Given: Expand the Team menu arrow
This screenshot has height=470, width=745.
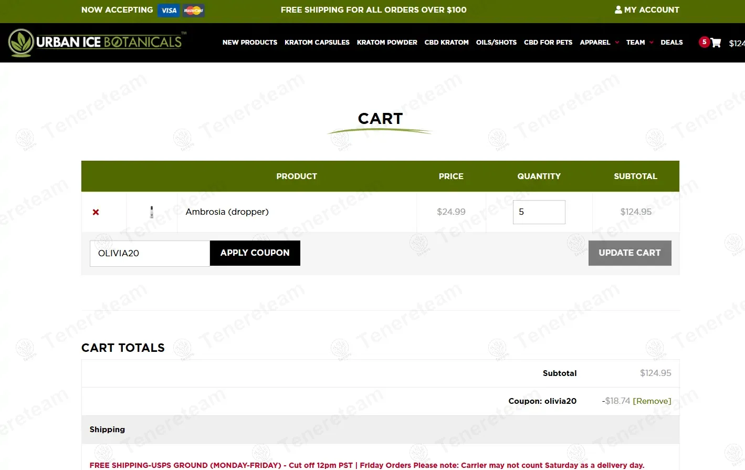Looking at the screenshot, I should 652,43.
